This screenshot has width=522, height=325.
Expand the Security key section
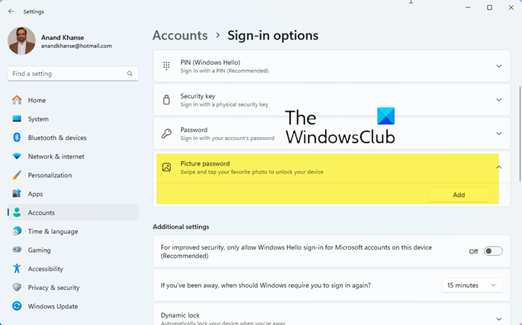point(499,100)
